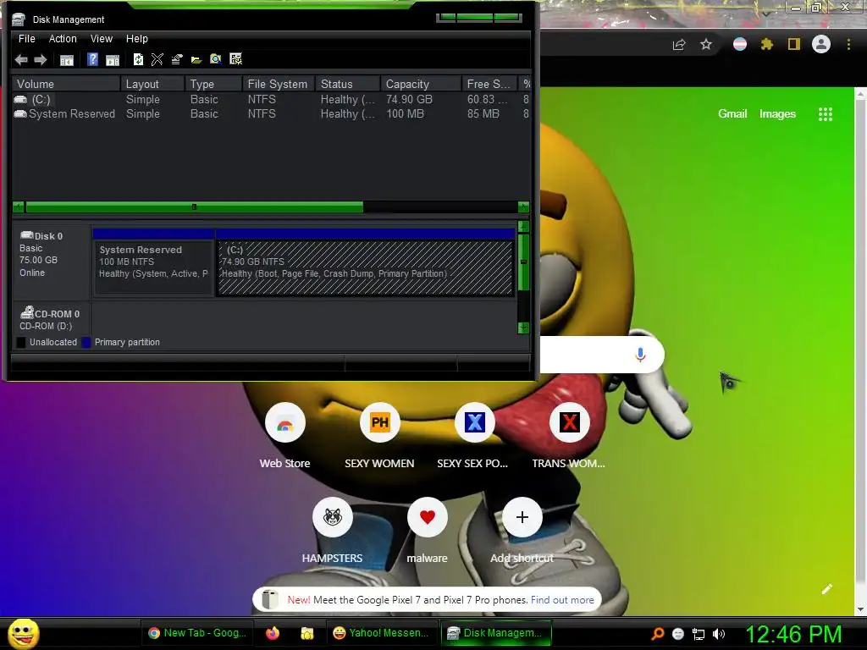The height and width of the screenshot is (650, 867).
Task: Open Chrome Extensions puzzle piece icon
Action: point(766,44)
